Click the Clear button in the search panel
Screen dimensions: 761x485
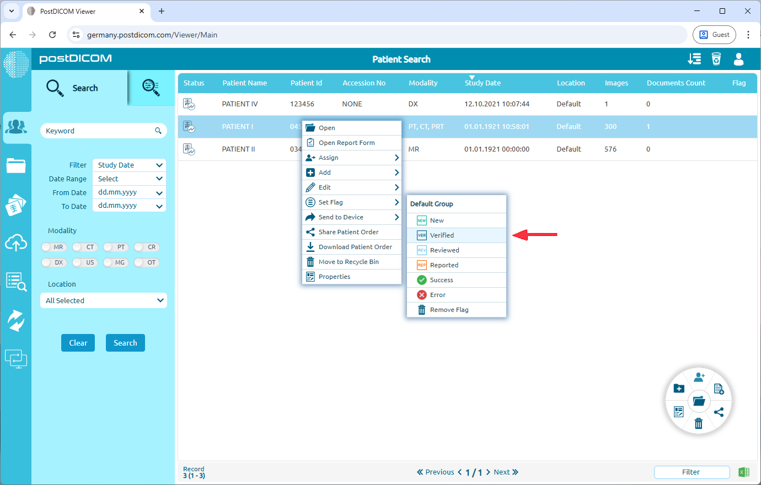point(78,342)
